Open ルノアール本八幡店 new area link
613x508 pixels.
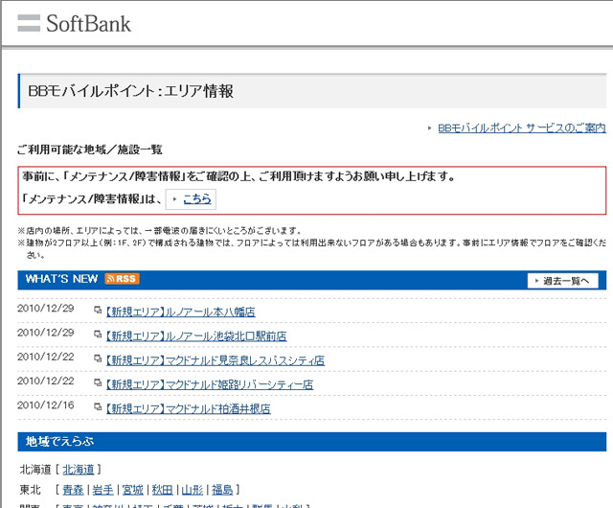click(180, 312)
